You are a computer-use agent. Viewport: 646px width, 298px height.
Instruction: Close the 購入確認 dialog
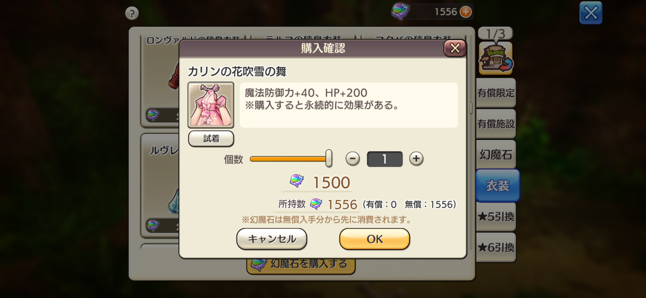(455, 48)
